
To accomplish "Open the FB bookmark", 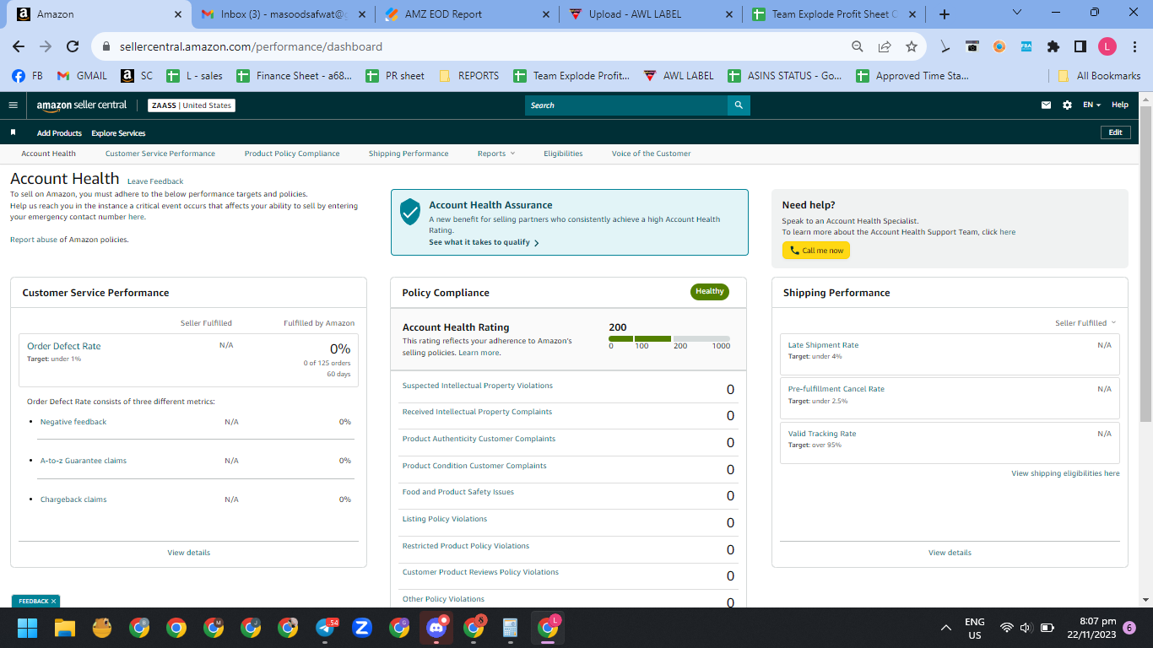I will pyautogui.click(x=27, y=76).
